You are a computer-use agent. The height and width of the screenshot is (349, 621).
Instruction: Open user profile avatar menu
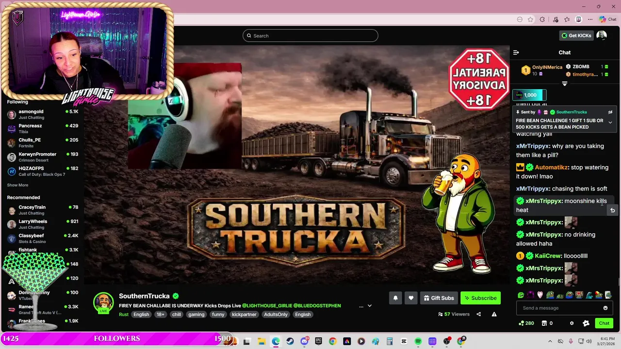[602, 35]
